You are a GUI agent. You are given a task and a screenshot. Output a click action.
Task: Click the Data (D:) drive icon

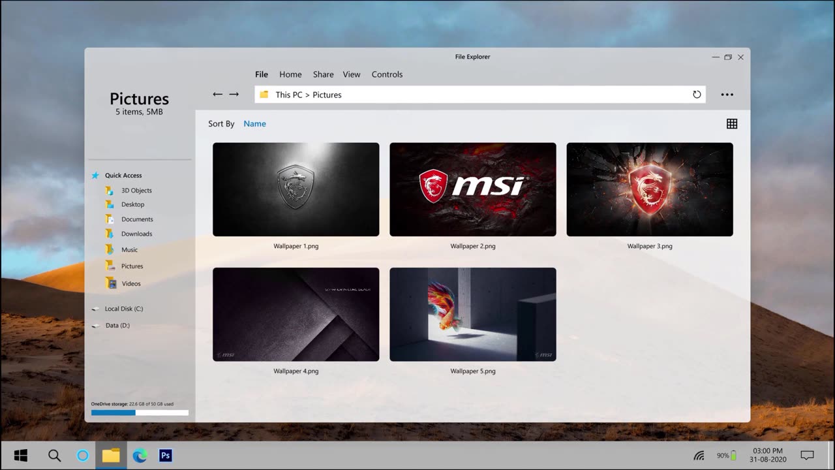point(96,325)
